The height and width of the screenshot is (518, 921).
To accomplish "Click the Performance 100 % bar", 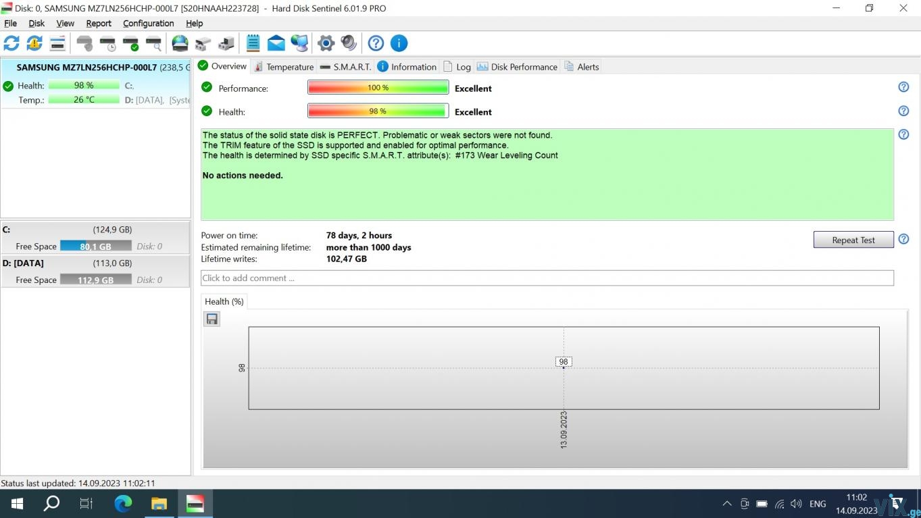I will coord(378,88).
